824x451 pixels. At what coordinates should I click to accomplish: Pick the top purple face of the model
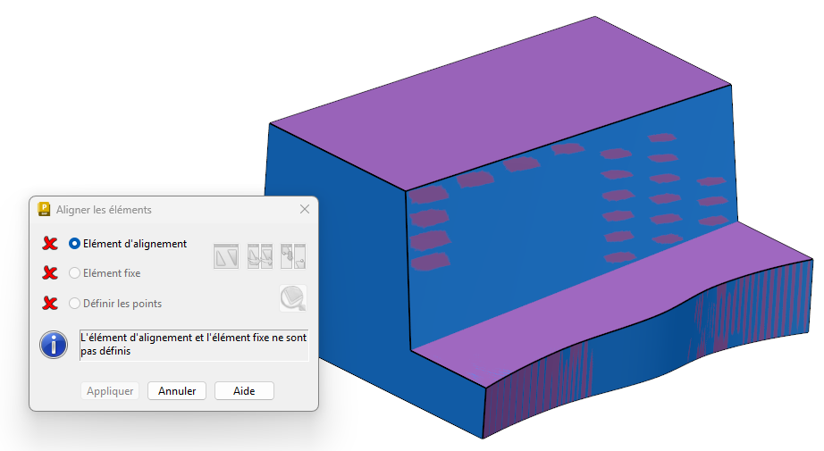click(500, 98)
